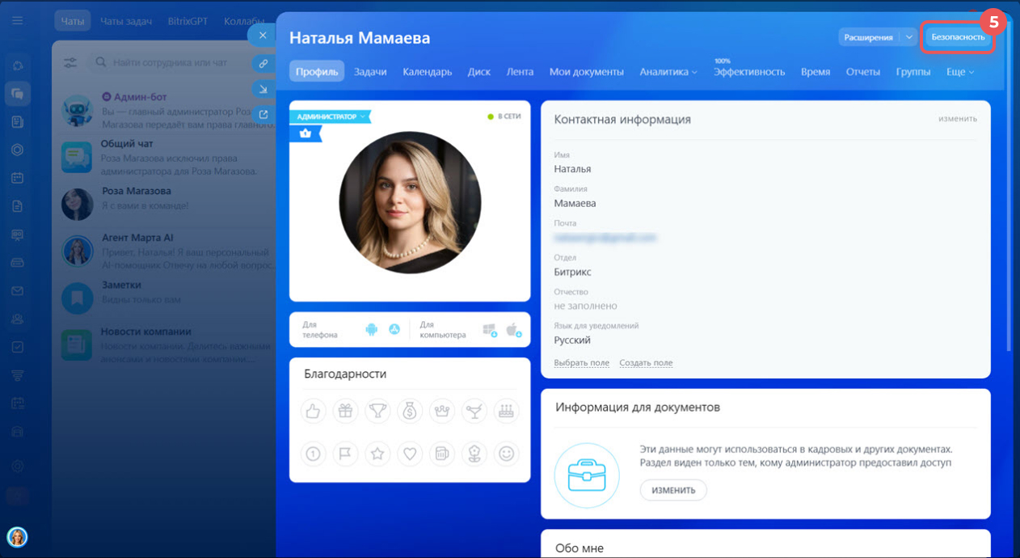Viewport: 1020px width, 558px height.
Task: Switch to the Задачи tab
Action: 370,71
